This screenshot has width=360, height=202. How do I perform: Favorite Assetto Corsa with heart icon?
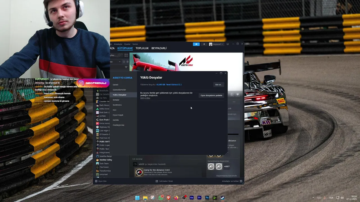point(238,95)
